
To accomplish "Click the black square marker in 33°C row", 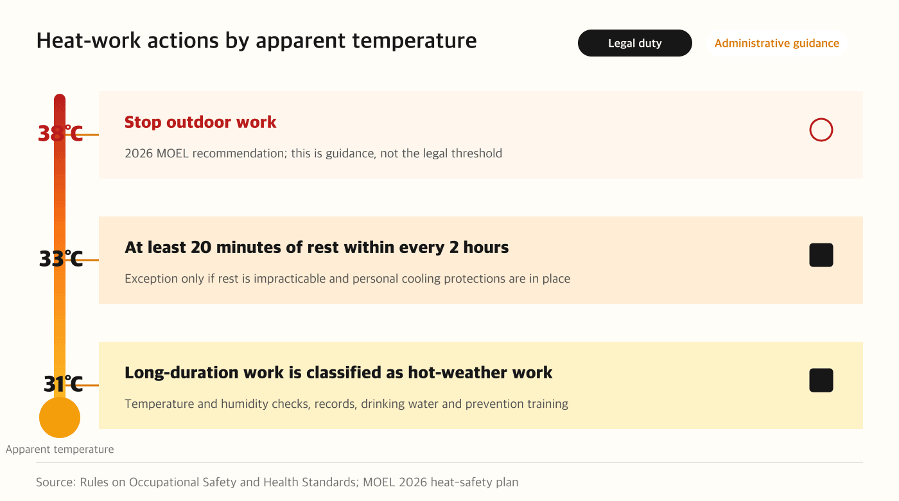I will click(x=821, y=255).
